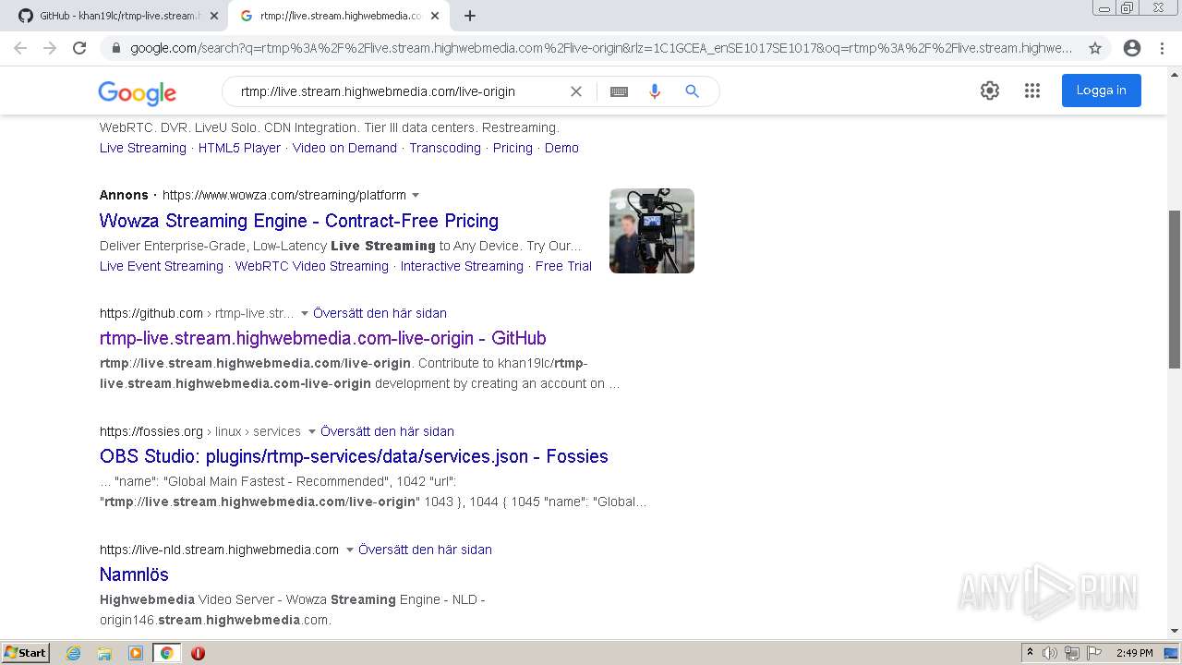Click the browser forward arrow
1182x665 pixels.
(x=50, y=48)
